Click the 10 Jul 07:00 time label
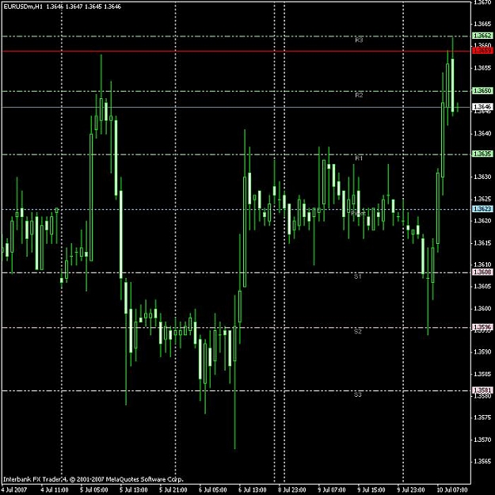Image resolution: width=495 pixels, height=495 pixels. [452, 490]
